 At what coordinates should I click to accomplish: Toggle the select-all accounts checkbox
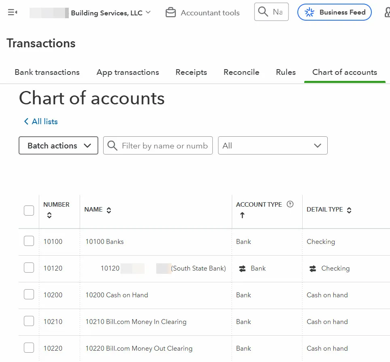tap(29, 210)
